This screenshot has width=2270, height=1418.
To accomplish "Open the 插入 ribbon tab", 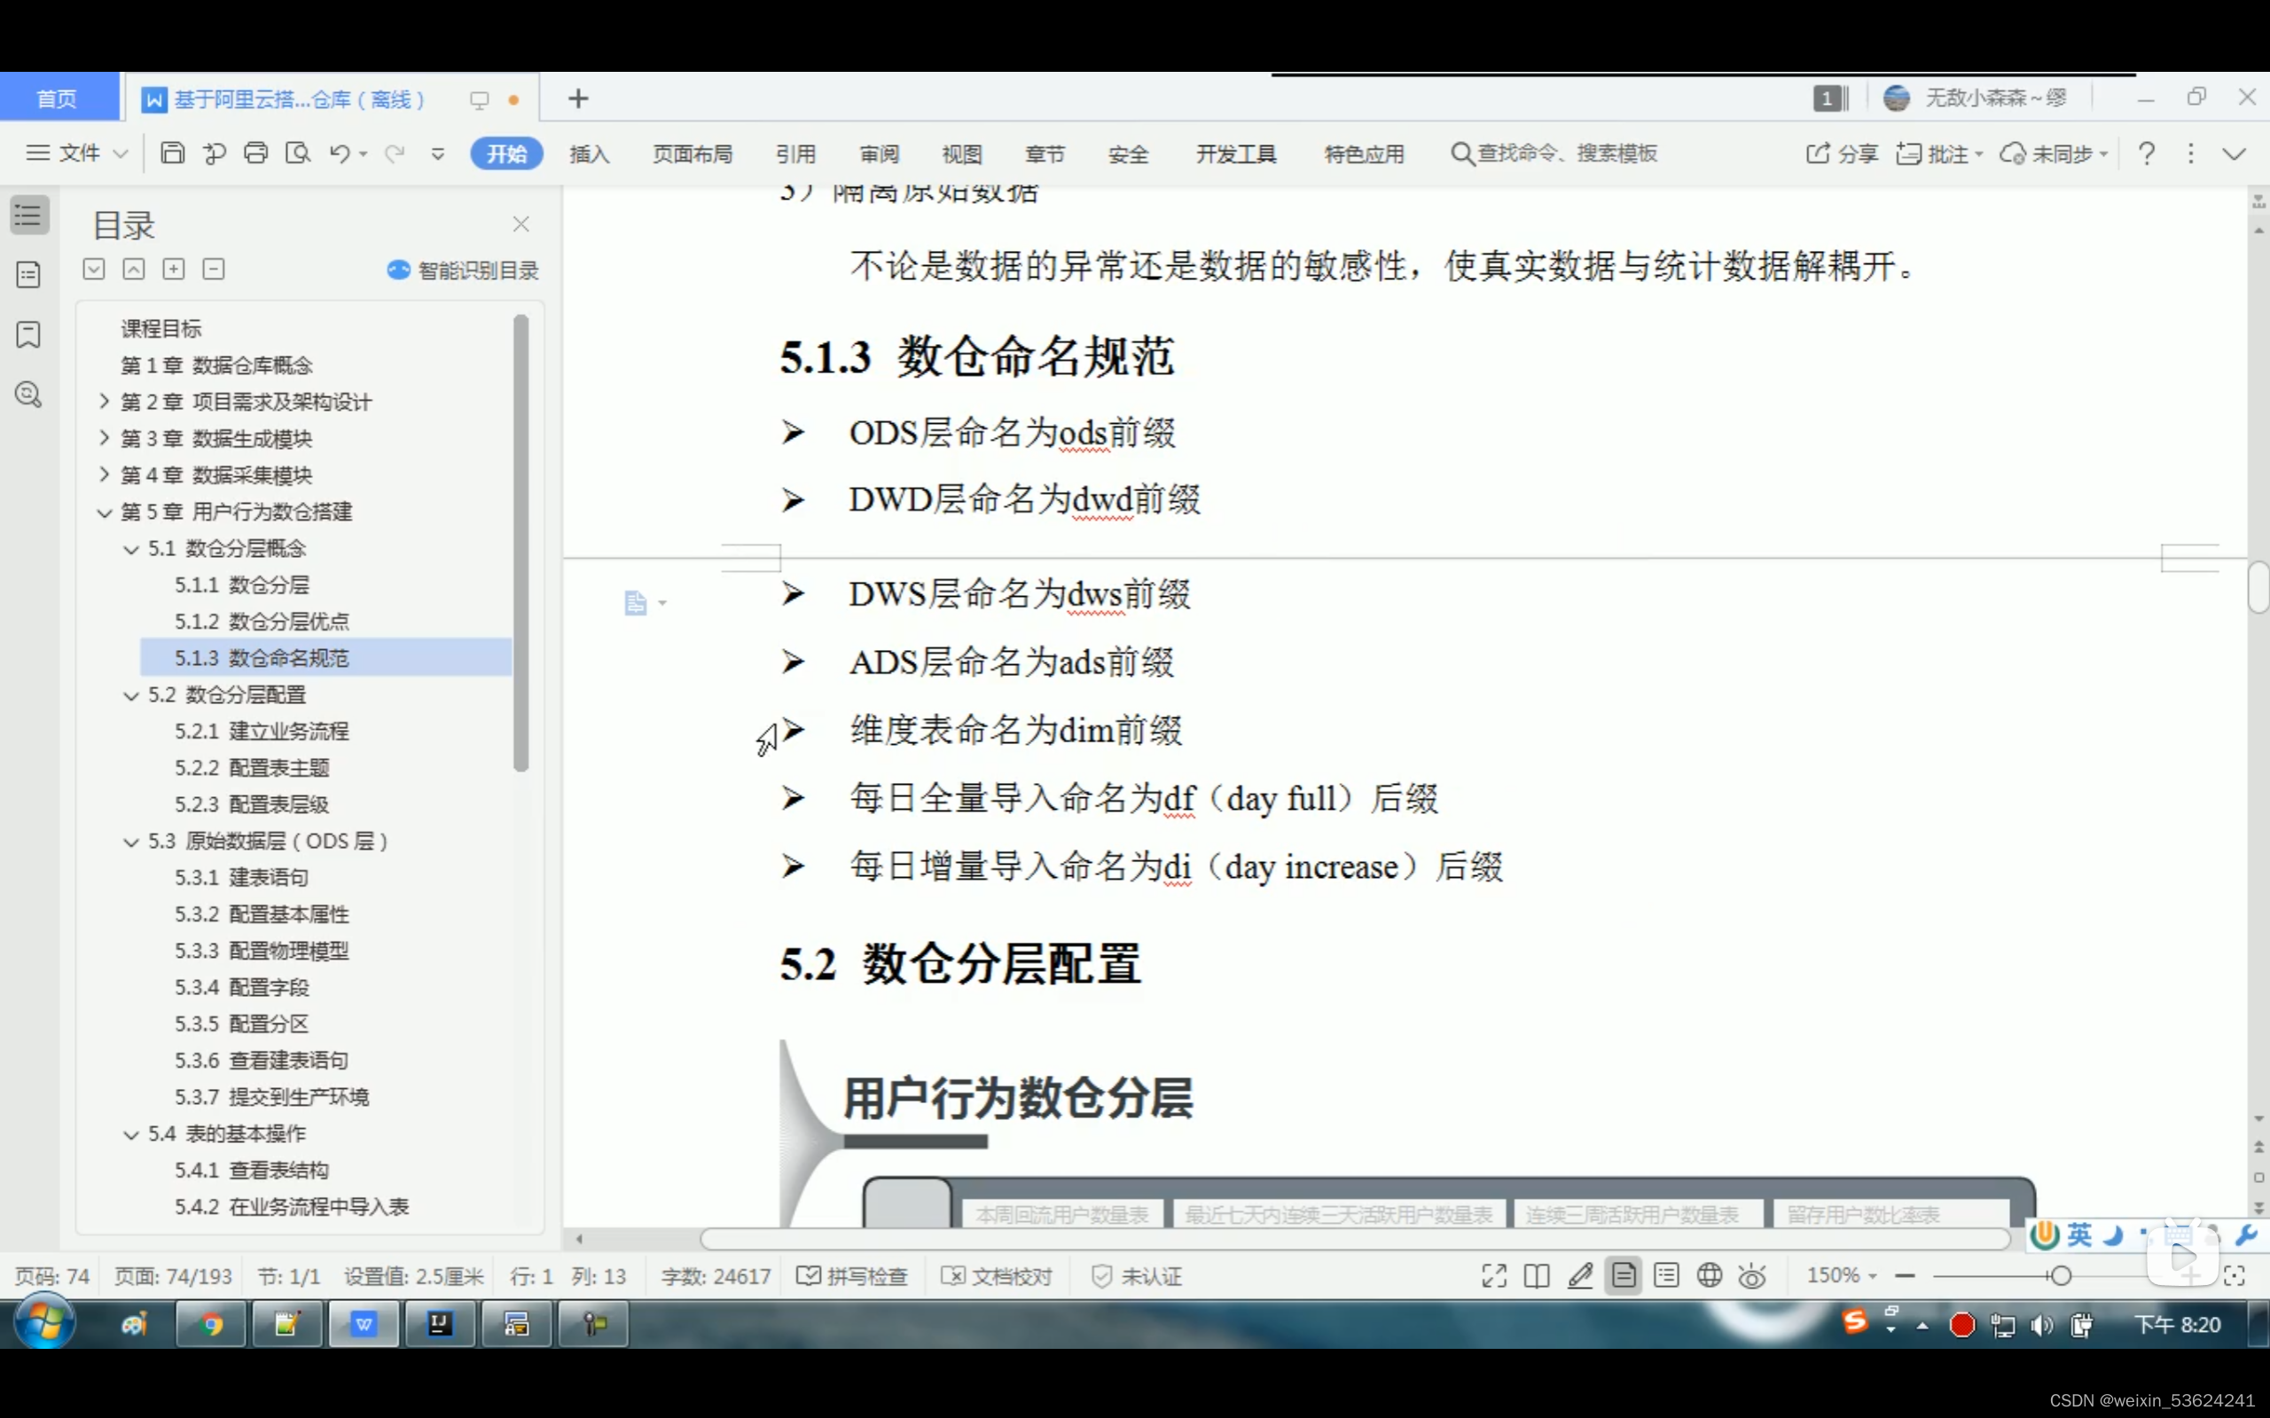I will [589, 153].
